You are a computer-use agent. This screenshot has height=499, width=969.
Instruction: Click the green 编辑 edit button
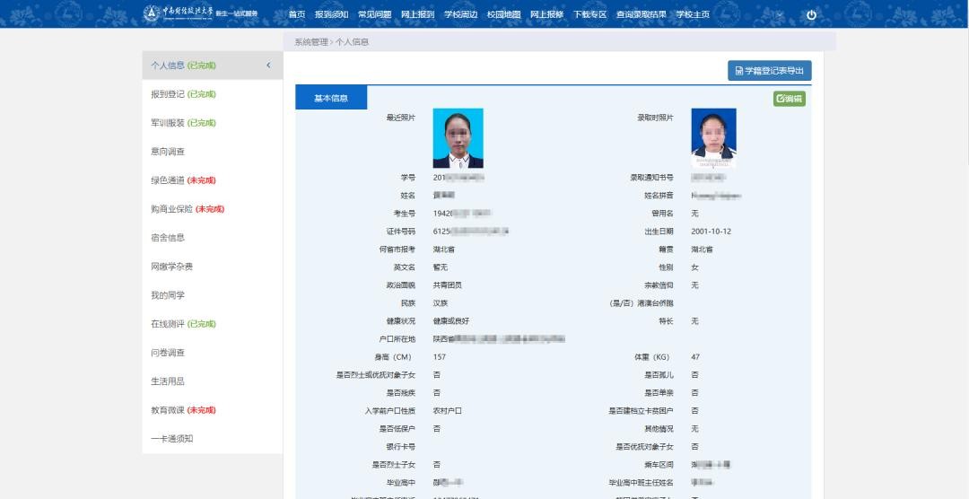pyautogui.click(x=790, y=99)
